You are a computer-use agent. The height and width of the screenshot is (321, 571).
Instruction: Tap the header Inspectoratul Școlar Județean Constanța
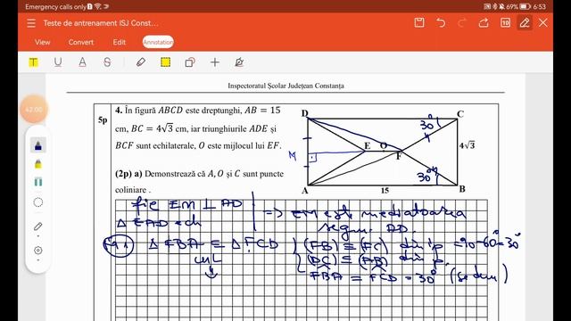point(285,86)
